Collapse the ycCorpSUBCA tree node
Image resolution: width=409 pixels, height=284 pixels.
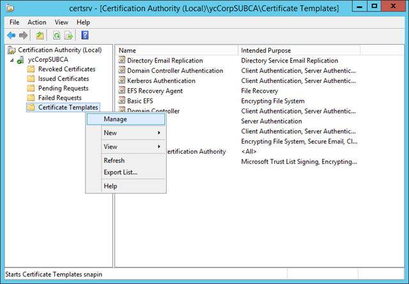point(12,60)
